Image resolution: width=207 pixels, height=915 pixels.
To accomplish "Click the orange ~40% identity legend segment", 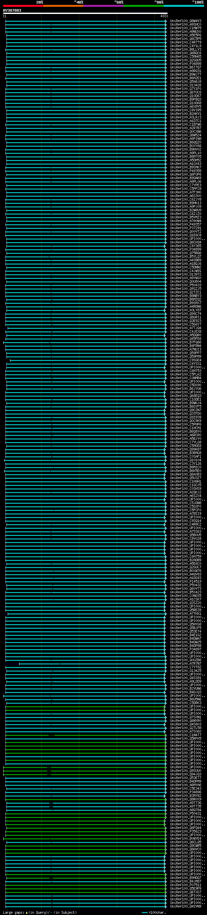I will [63, 6].
